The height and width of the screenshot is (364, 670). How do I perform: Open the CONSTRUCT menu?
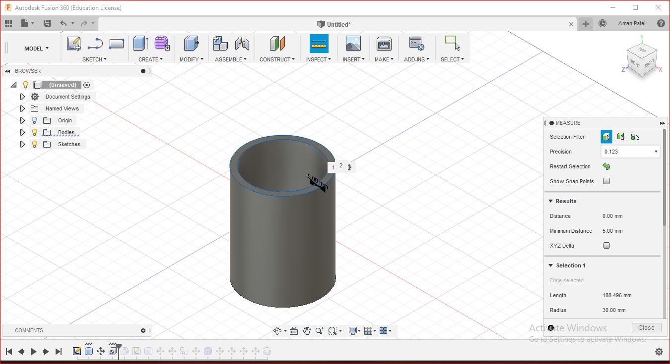[x=277, y=59]
